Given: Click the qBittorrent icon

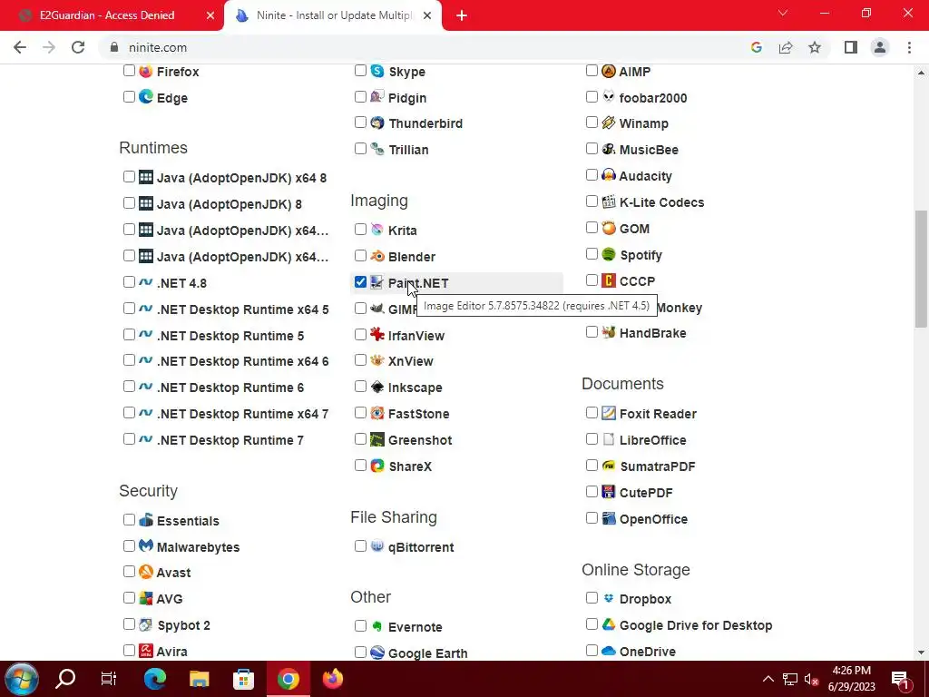Looking at the screenshot, I should [377, 545].
